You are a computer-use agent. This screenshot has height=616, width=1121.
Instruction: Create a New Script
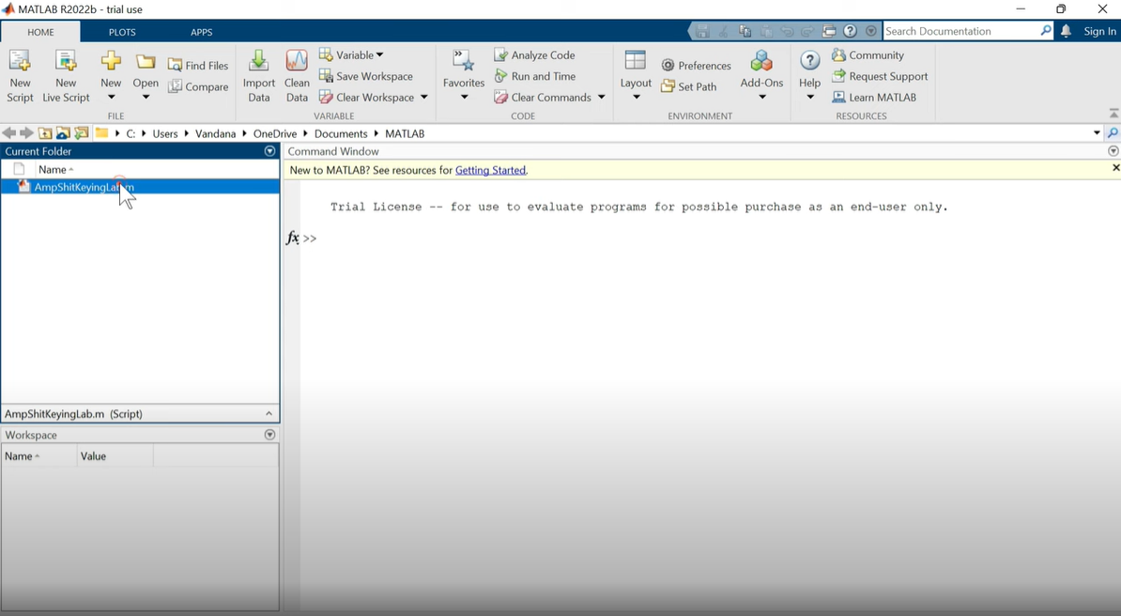pyautogui.click(x=20, y=76)
